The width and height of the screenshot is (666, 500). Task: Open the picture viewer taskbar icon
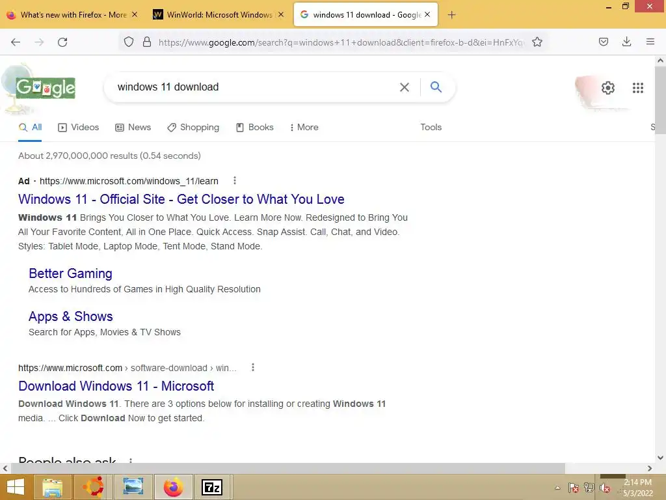(133, 487)
